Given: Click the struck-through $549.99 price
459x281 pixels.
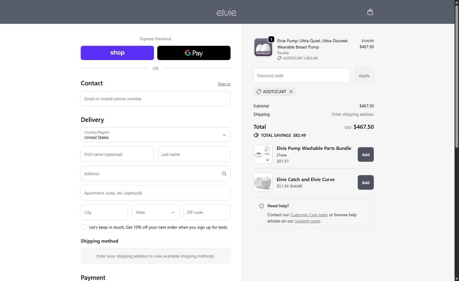Looking at the screenshot, I should point(368,41).
